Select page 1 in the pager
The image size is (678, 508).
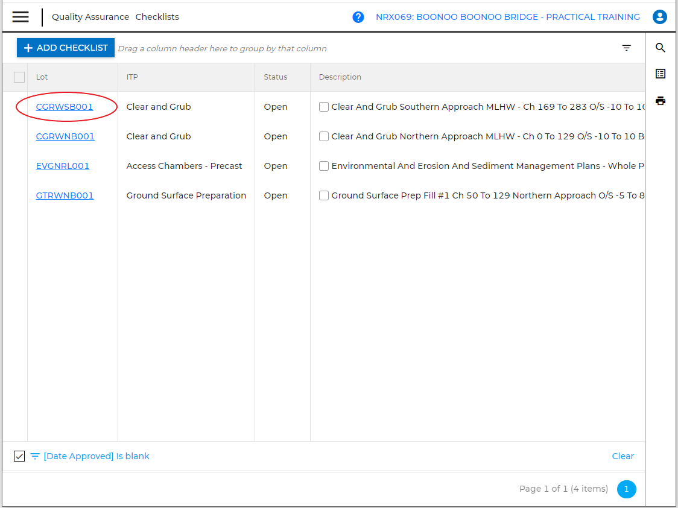[626, 489]
